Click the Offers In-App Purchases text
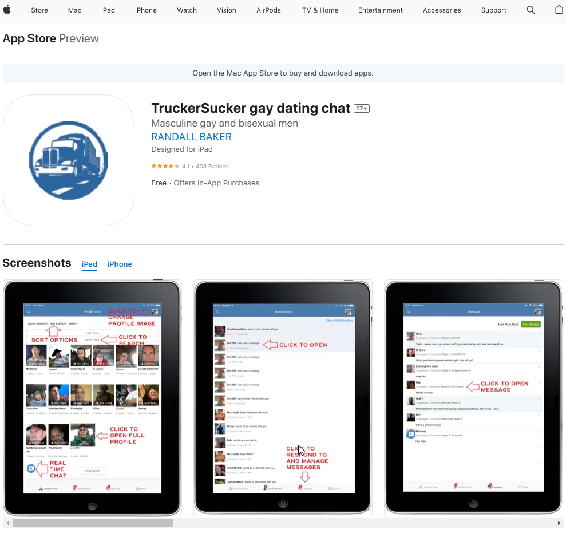The image size is (566, 533). point(216,183)
